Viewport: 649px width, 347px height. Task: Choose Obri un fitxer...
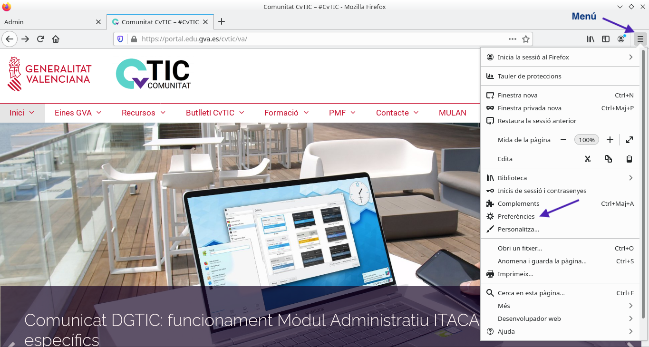pyautogui.click(x=560, y=248)
